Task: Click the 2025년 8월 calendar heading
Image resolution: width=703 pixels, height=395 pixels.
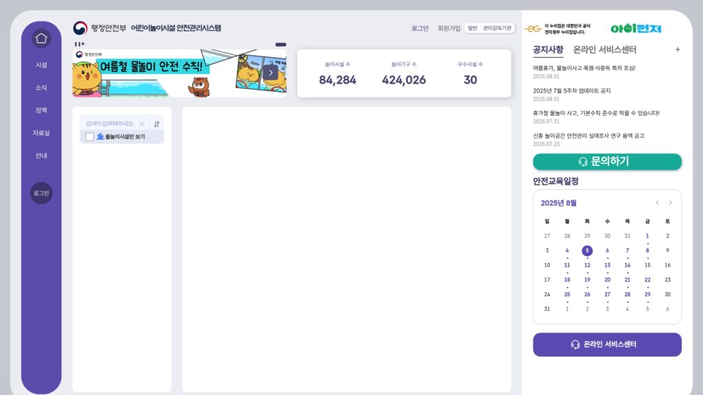Action: pos(558,203)
